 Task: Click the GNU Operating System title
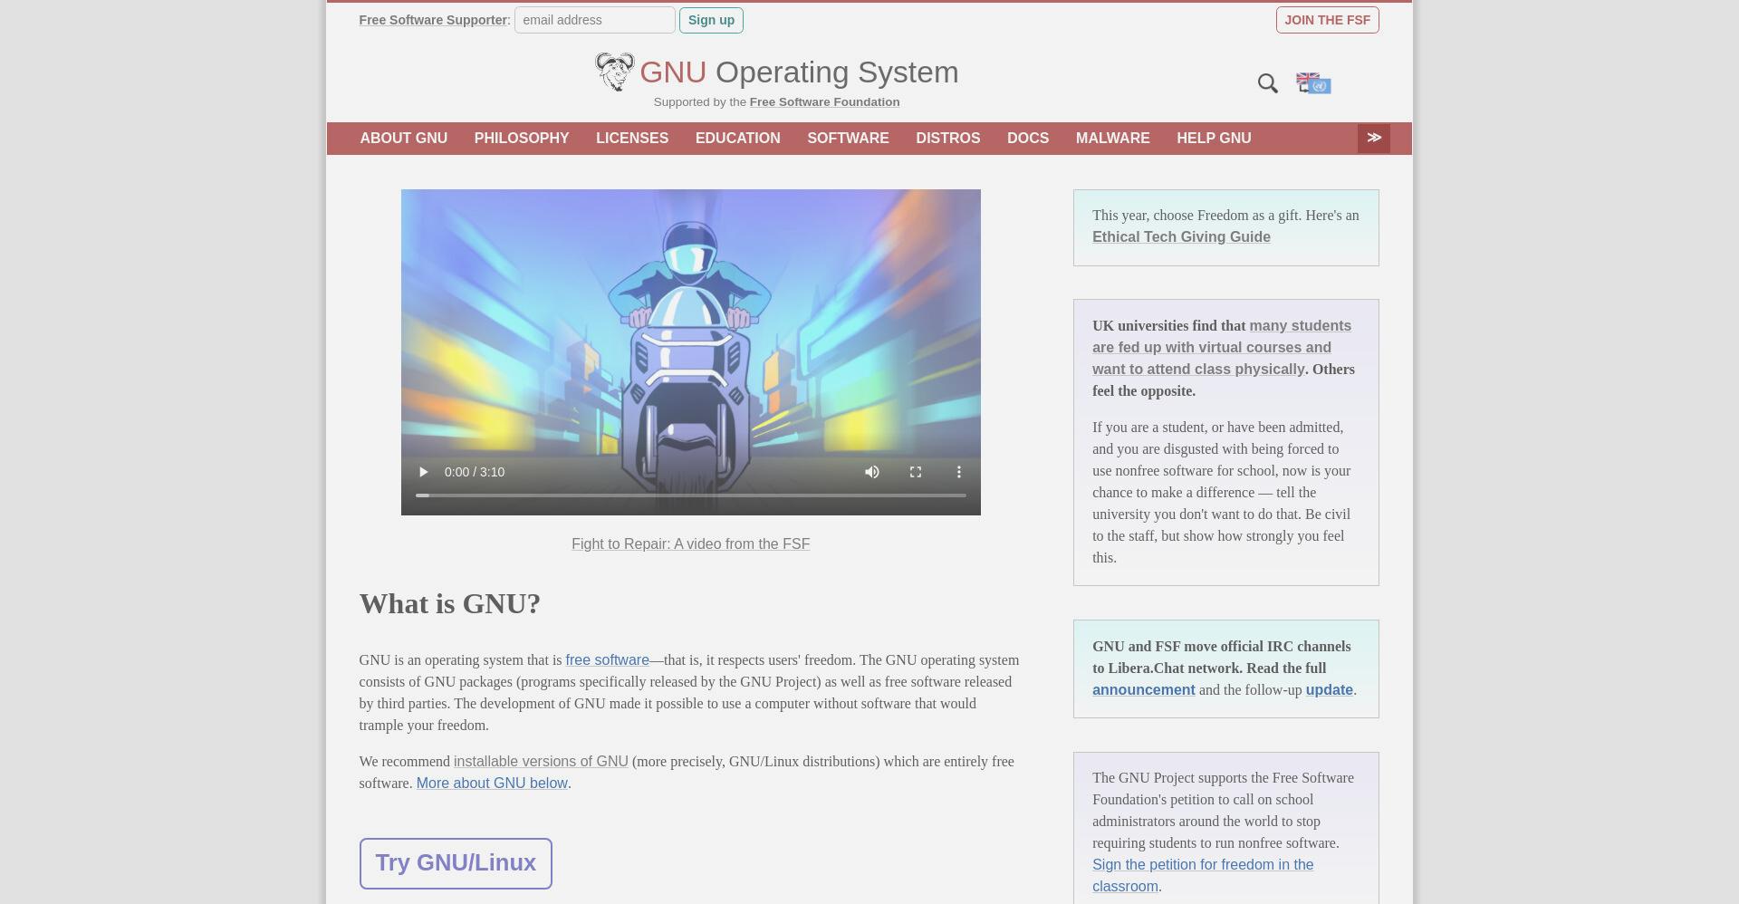click(799, 72)
